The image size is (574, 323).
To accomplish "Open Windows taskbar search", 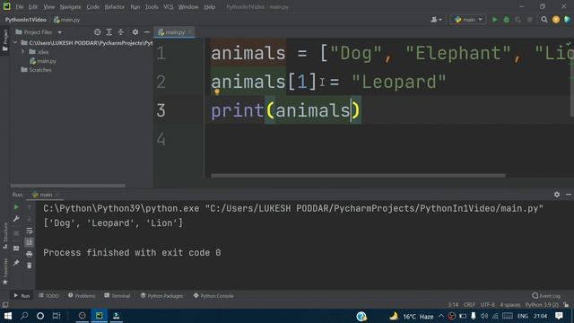I will coord(24,316).
